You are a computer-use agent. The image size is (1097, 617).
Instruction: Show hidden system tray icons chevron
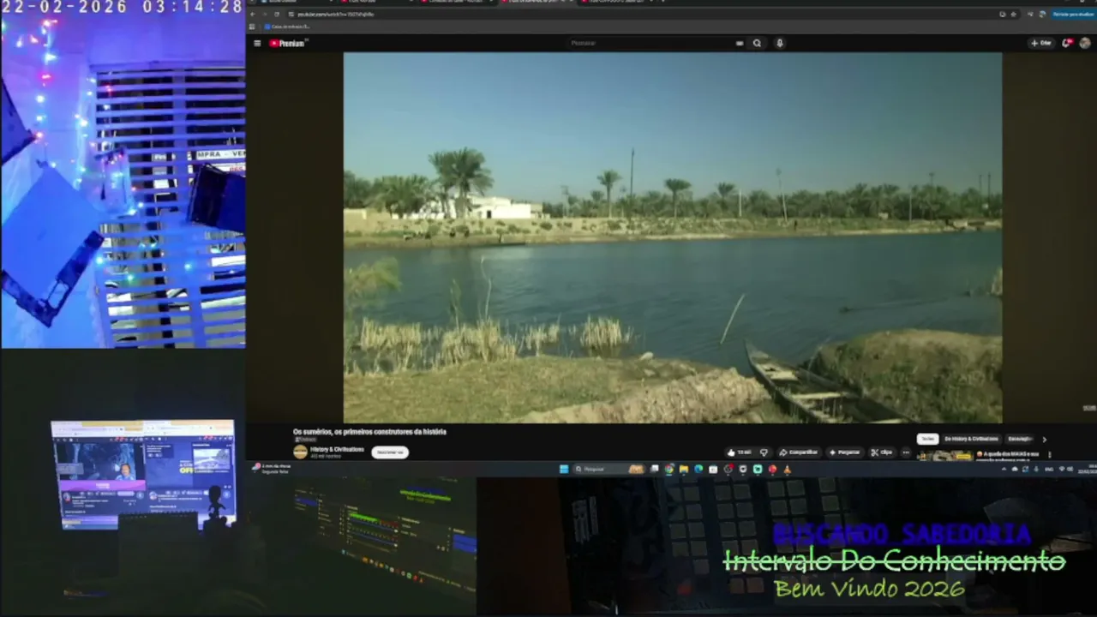point(1004,469)
